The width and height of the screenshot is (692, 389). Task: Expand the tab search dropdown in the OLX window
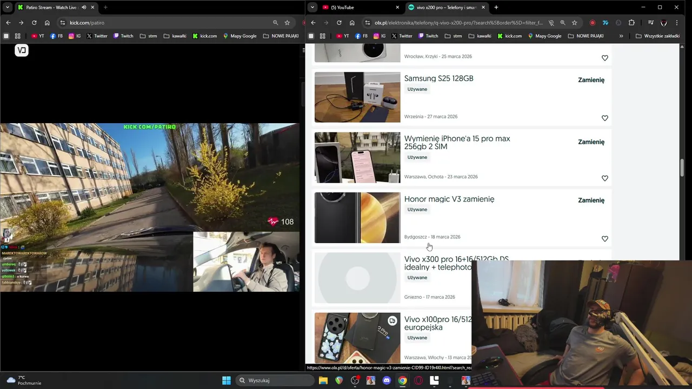(312, 8)
